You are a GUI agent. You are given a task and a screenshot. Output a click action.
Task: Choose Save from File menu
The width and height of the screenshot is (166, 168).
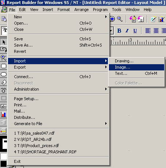(x=58, y=39)
